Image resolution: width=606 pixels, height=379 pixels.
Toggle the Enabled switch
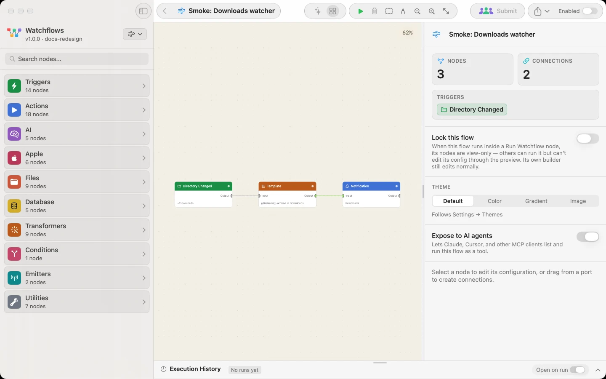(x=590, y=11)
